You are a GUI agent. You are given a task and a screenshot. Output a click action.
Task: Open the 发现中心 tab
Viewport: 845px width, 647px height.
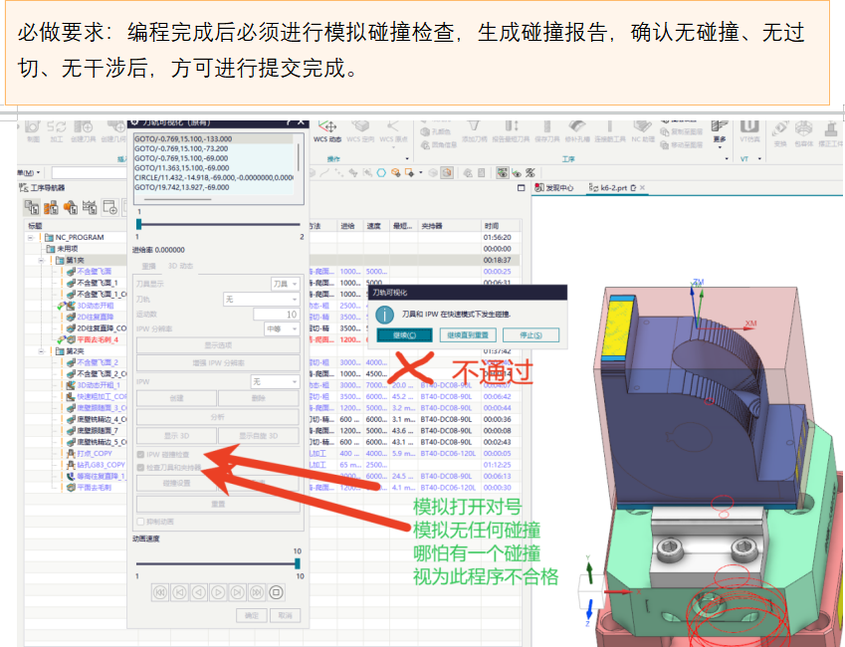[x=554, y=187]
